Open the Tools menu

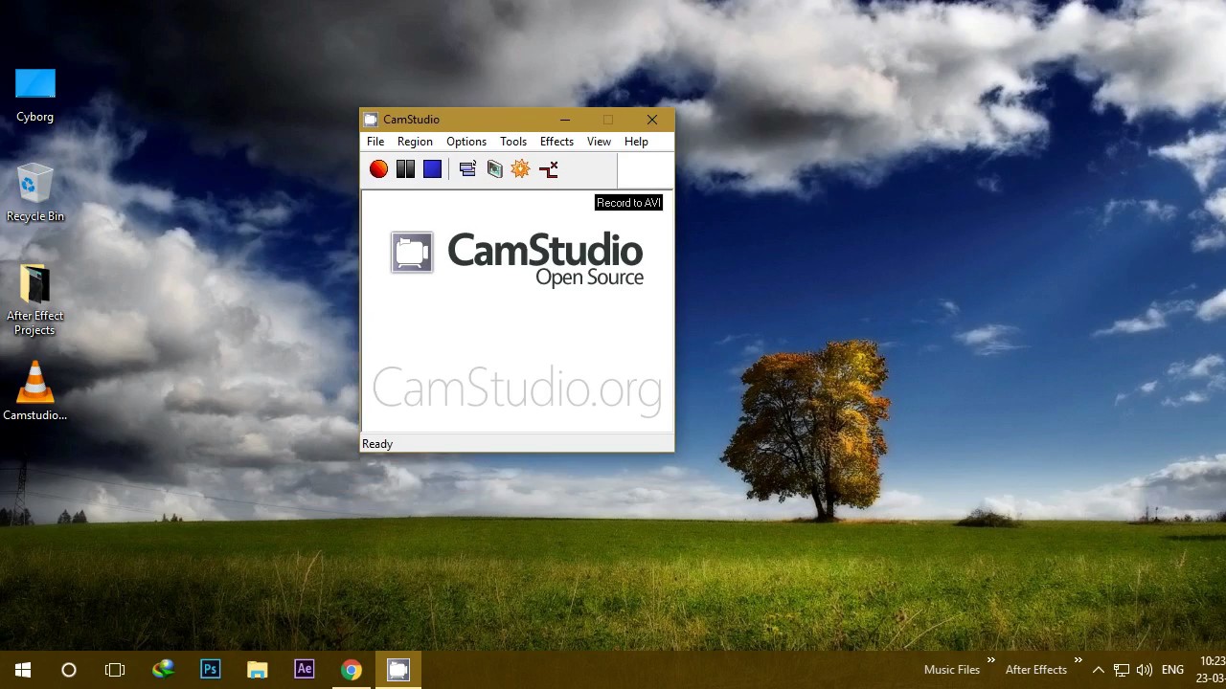pos(513,142)
